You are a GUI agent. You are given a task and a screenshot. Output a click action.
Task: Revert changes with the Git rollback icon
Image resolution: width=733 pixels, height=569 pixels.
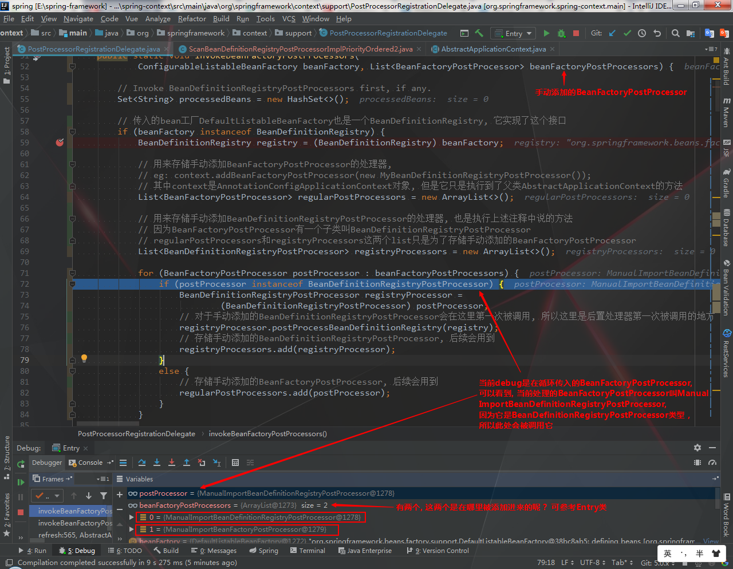point(657,33)
